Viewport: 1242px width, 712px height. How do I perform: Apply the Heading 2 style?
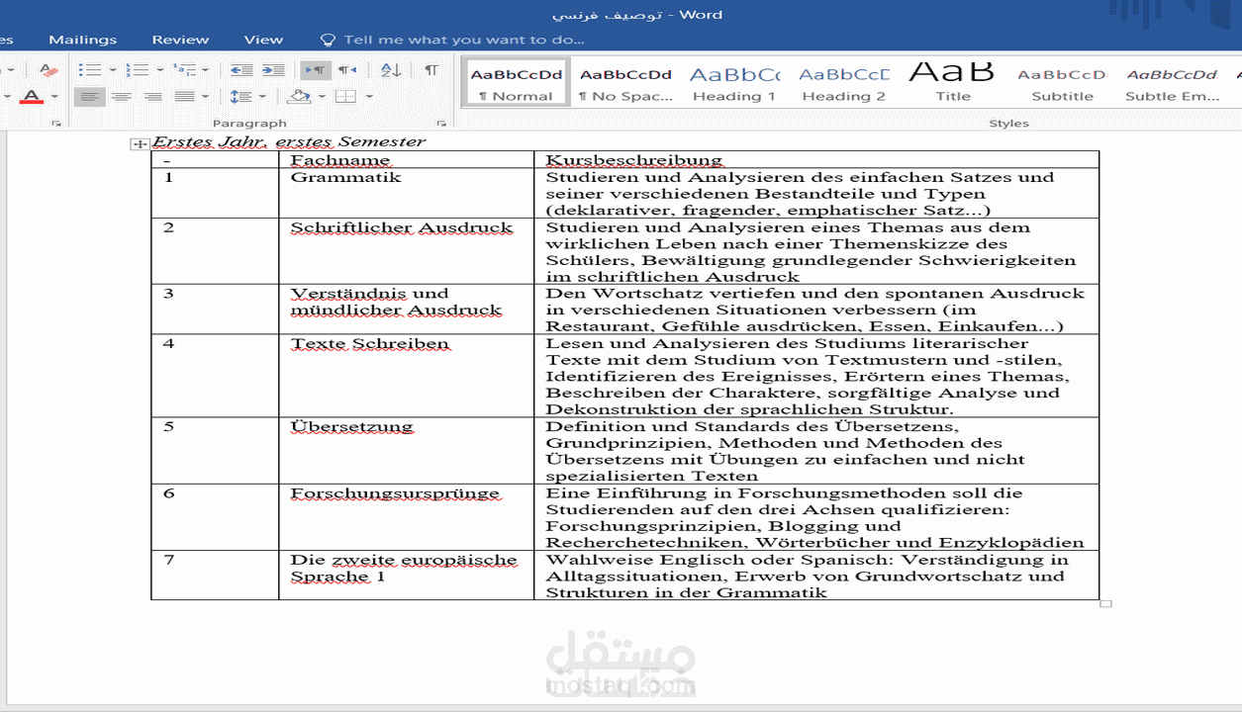844,82
